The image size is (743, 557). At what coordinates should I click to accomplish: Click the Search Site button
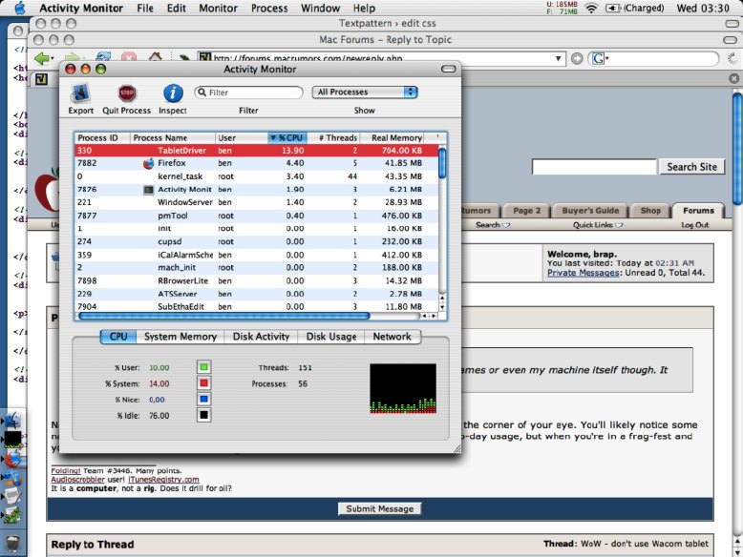tap(691, 167)
